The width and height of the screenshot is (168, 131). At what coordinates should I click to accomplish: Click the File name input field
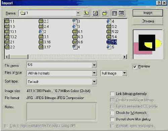pyautogui.click(x=59, y=65)
